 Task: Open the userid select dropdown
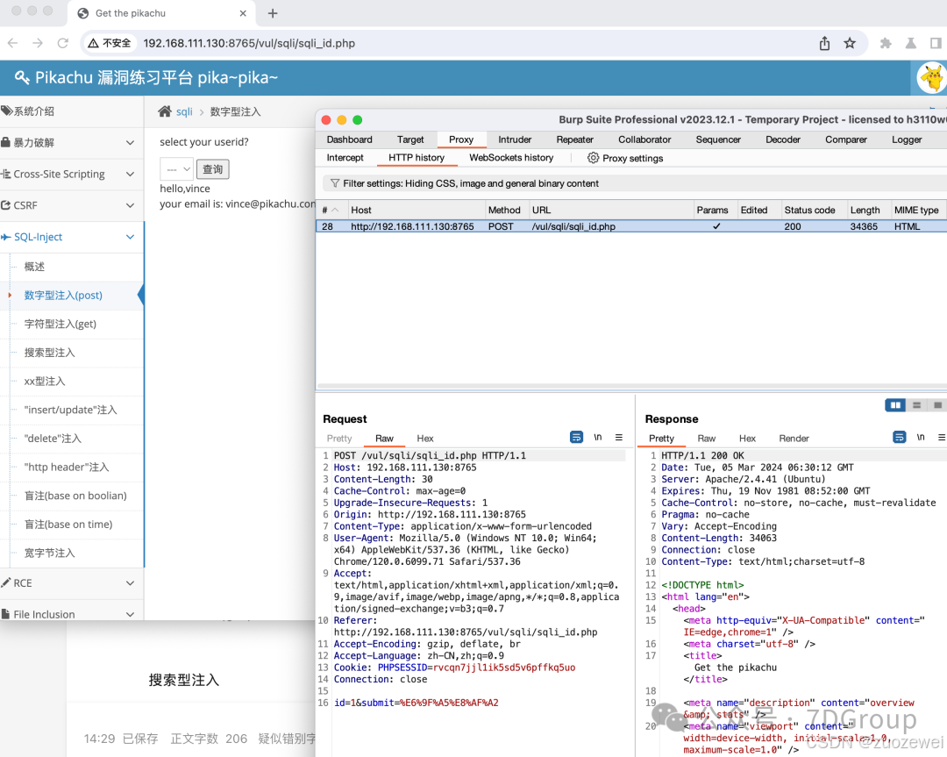click(176, 169)
